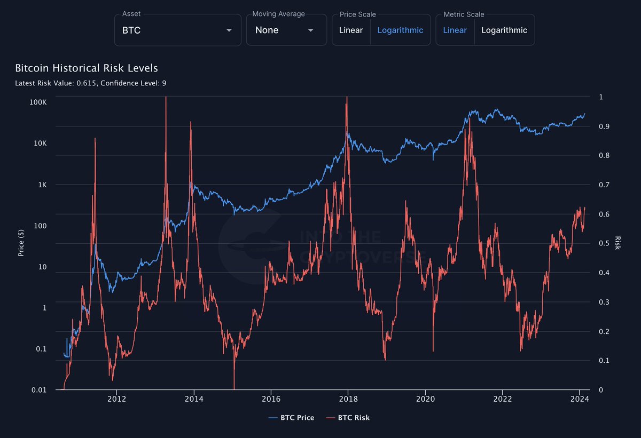Click the Moving Average dropdown chevron

[x=310, y=30]
